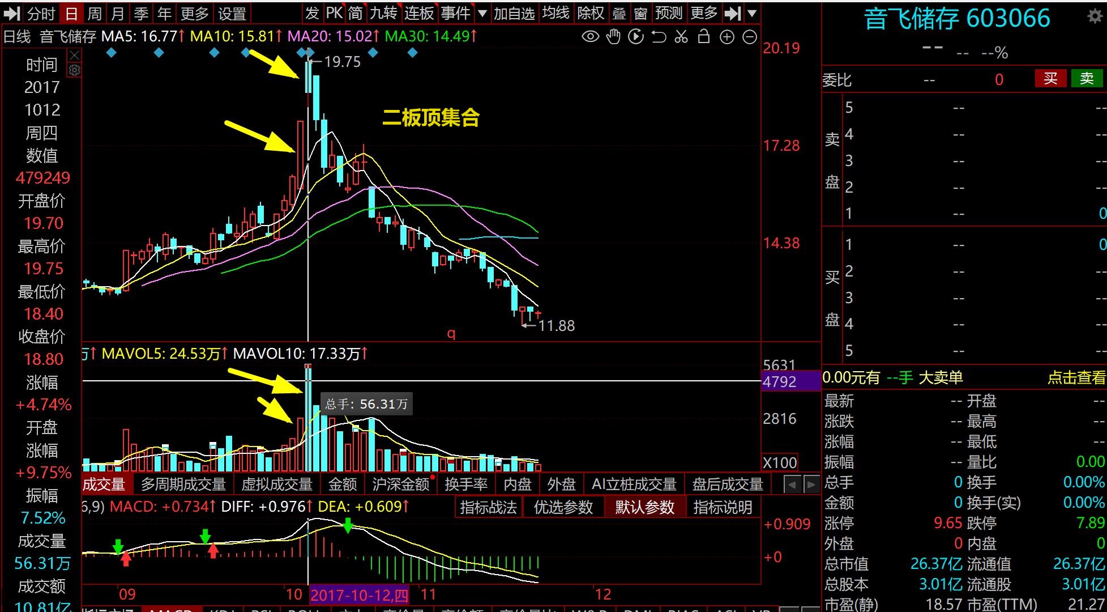The image size is (1107, 612).
Task: Select the hand pan tool icon
Action: (613, 37)
